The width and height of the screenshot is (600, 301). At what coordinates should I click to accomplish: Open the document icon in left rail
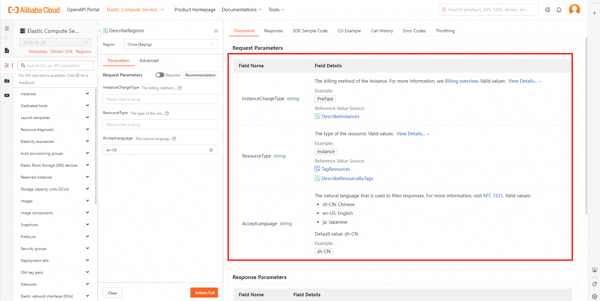pos(7,50)
